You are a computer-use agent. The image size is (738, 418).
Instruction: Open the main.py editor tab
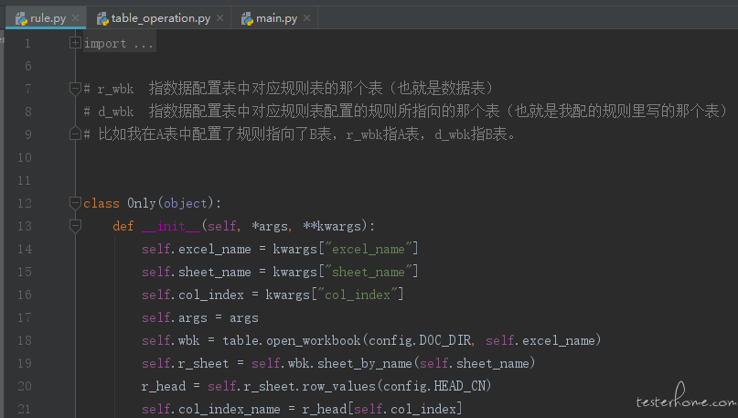point(275,18)
